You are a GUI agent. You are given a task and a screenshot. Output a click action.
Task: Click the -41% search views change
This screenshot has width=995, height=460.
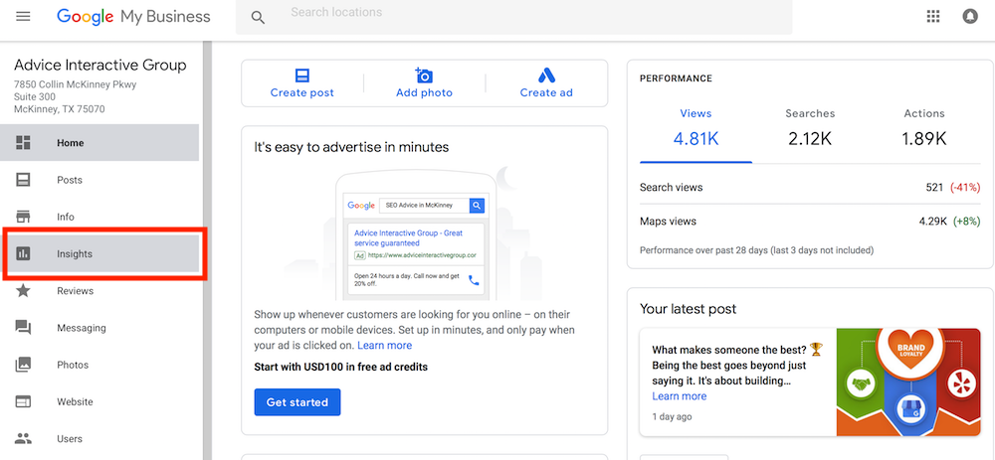click(x=965, y=188)
